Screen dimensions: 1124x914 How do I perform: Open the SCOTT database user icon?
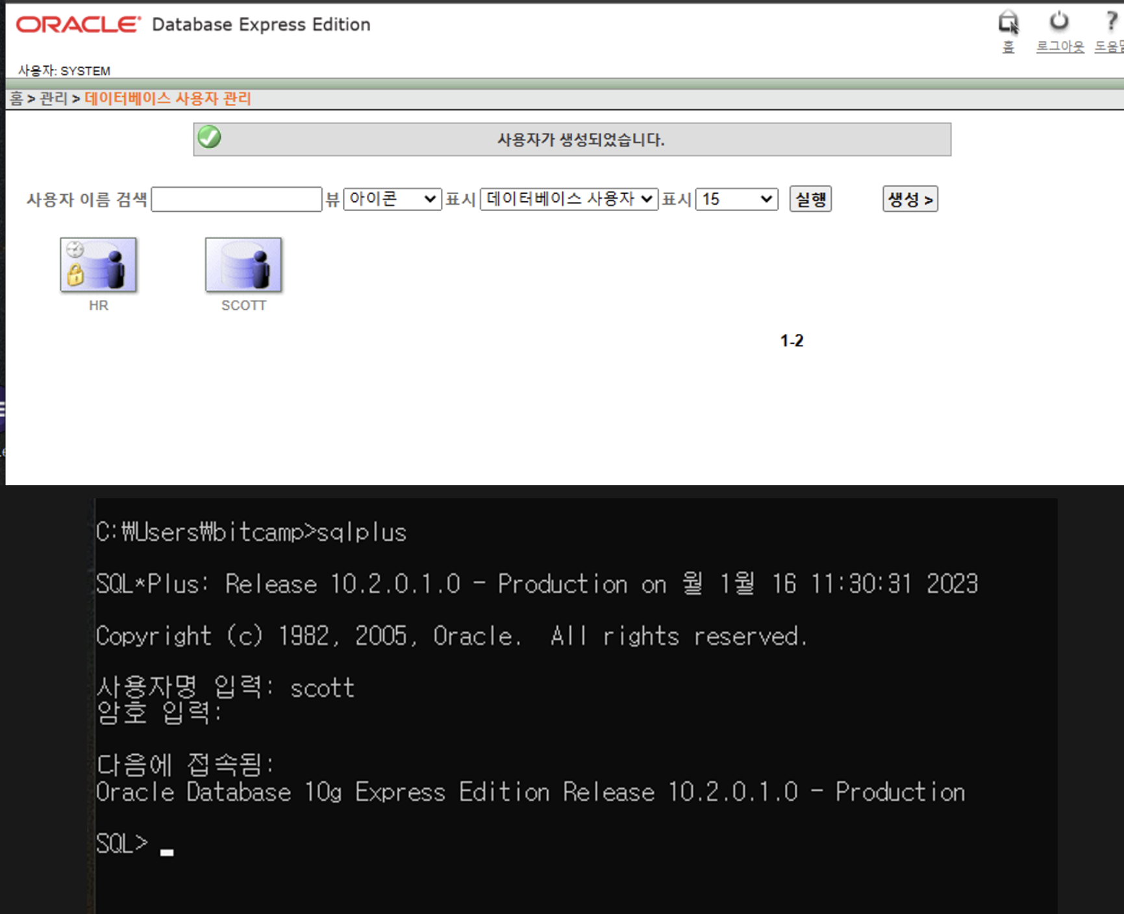244,264
